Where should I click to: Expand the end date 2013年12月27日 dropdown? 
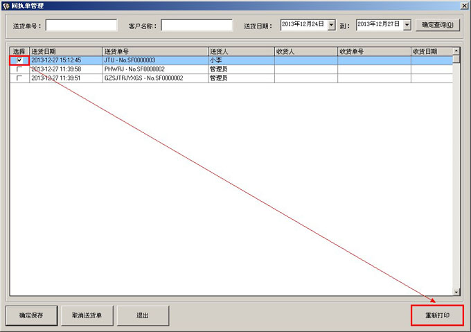407,25
